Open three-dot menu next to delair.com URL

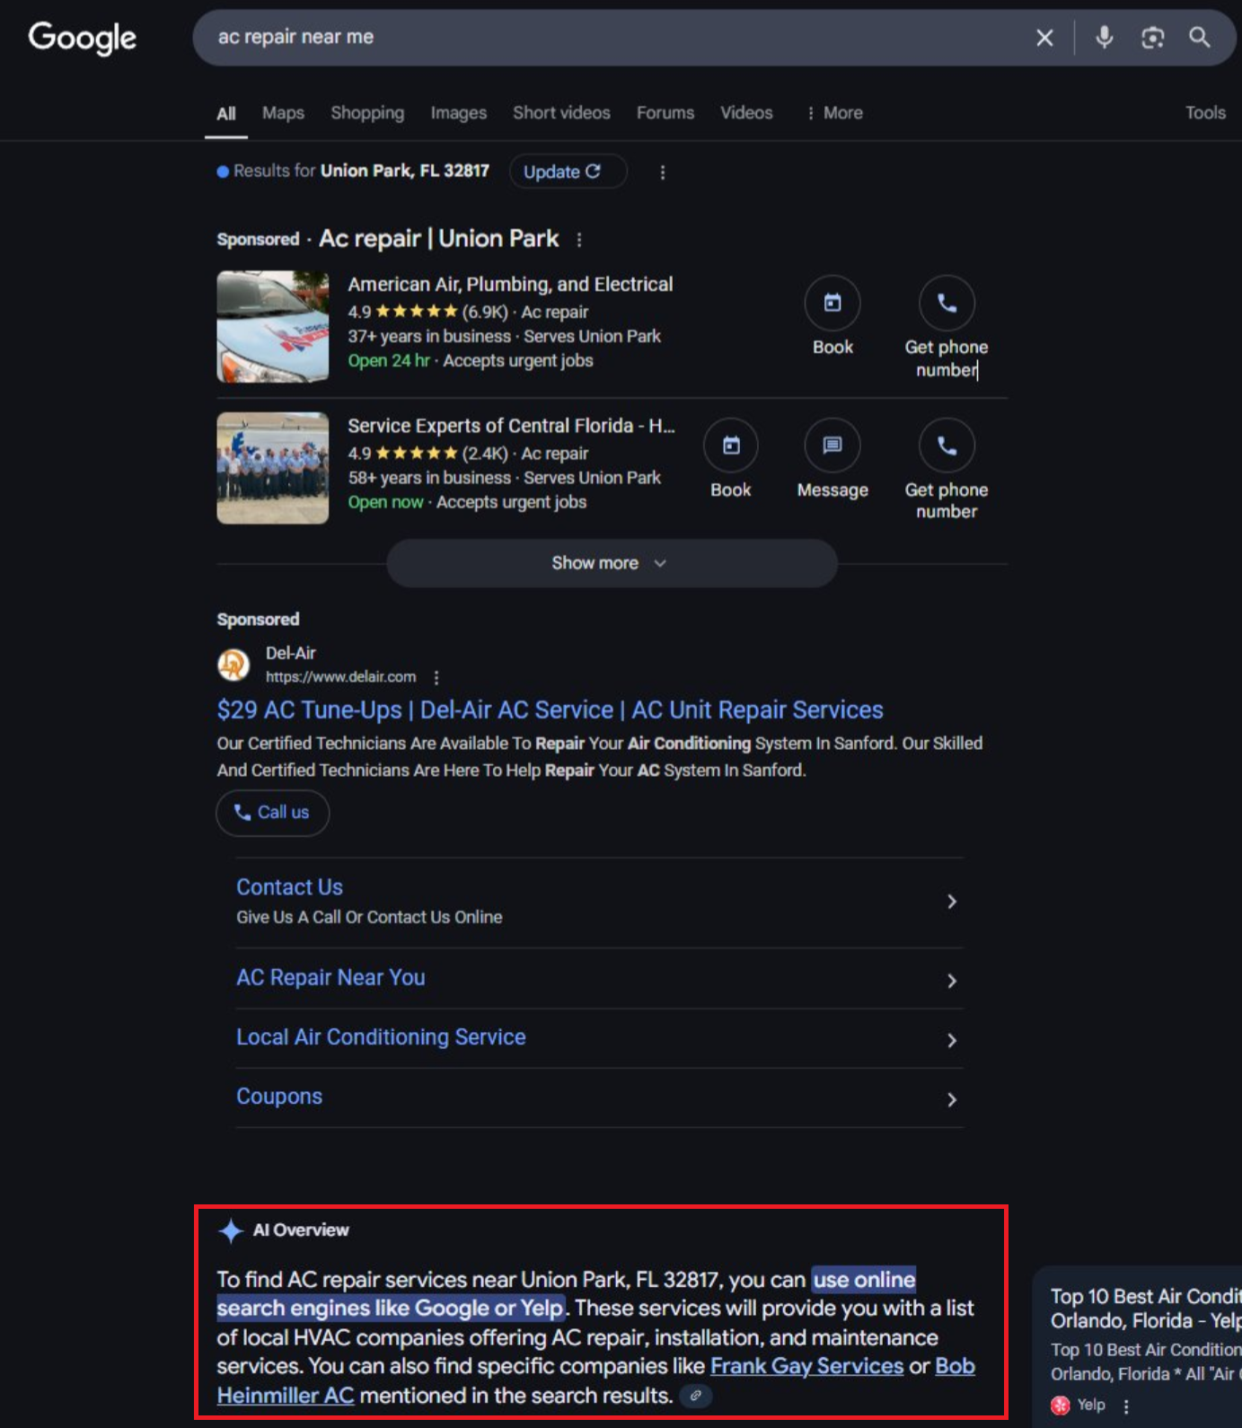click(436, 677)
